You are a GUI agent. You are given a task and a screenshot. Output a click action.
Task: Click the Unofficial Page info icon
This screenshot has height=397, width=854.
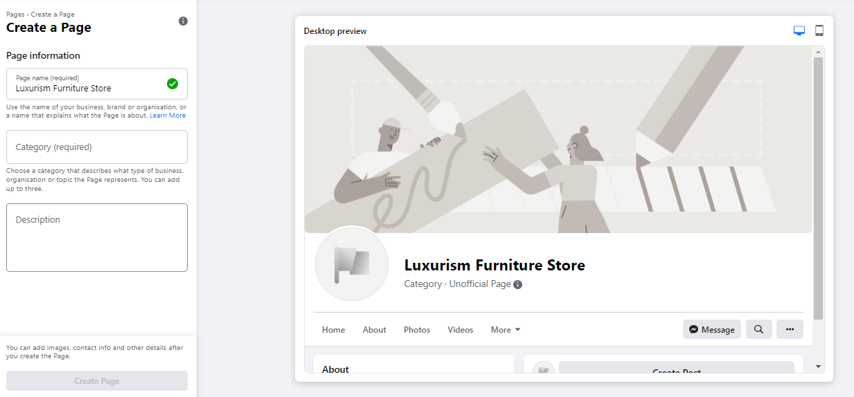coord(518,284)
